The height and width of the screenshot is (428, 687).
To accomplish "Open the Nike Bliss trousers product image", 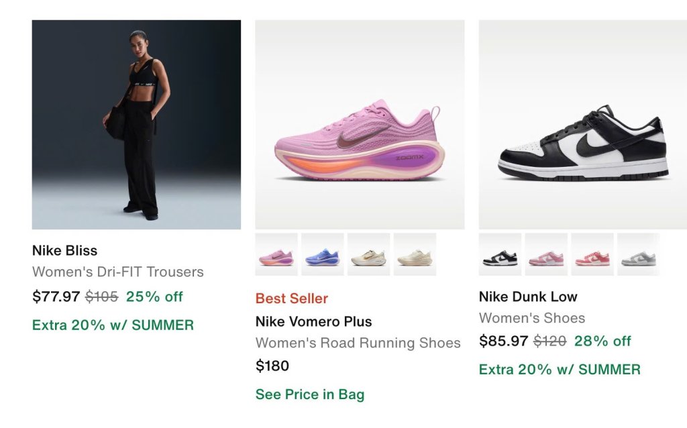I will pos(136,124).
